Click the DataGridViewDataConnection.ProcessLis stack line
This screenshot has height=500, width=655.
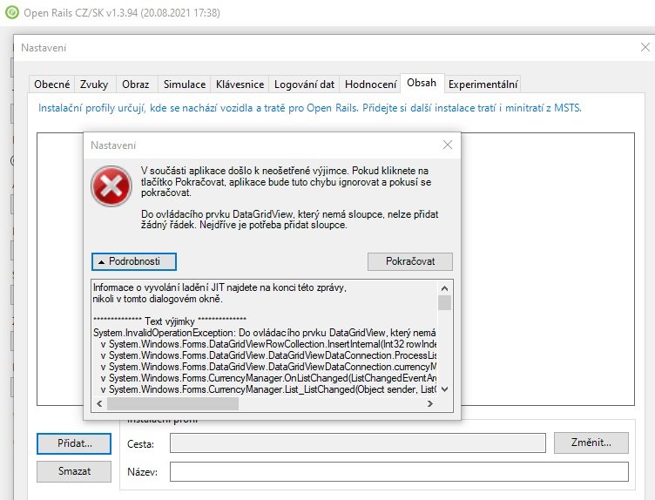point(268,355)
